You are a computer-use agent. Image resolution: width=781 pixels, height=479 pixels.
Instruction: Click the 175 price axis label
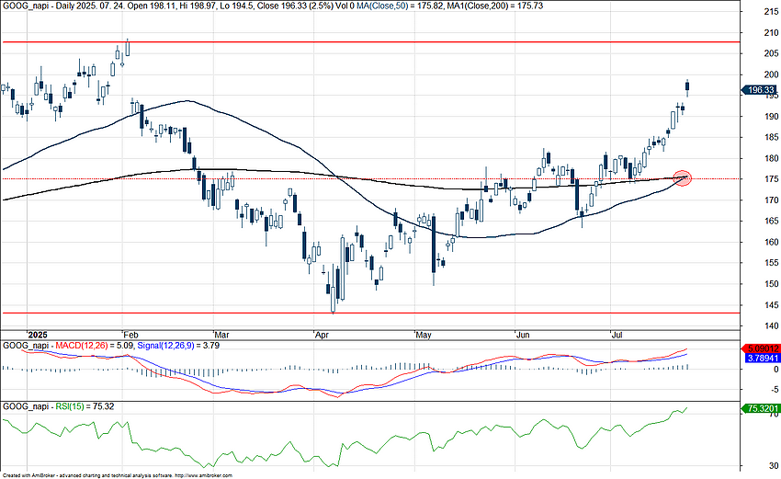tap(771, 179)
